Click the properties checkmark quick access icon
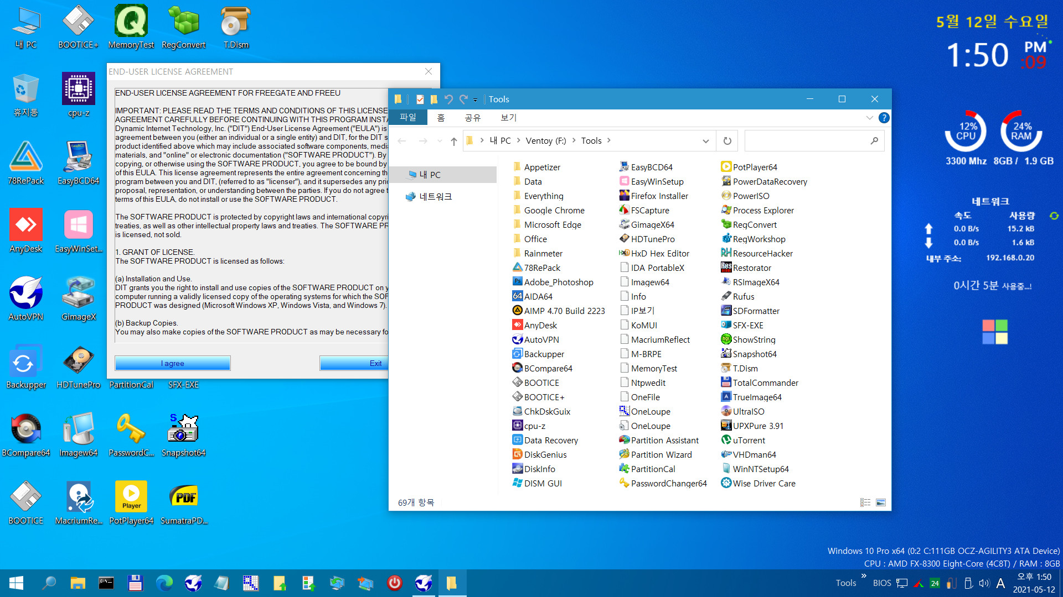Screen dimensions: 1063x597 (420, 99)
